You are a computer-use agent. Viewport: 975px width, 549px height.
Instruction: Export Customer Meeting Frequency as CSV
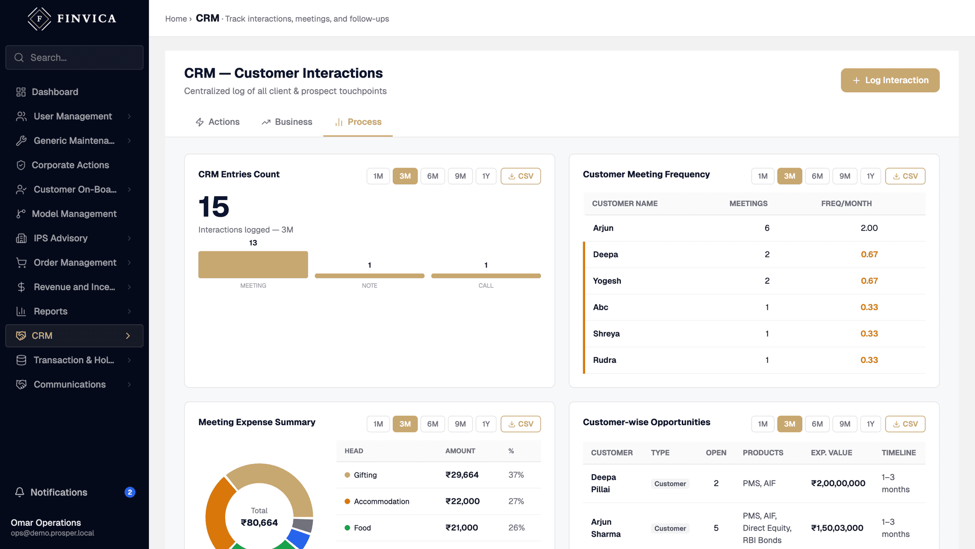coord(905,176)
